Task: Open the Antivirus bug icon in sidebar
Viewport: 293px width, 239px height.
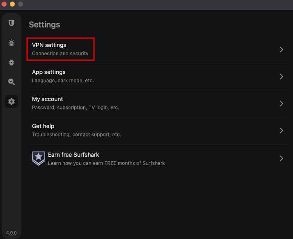Action: coord(11,62)
